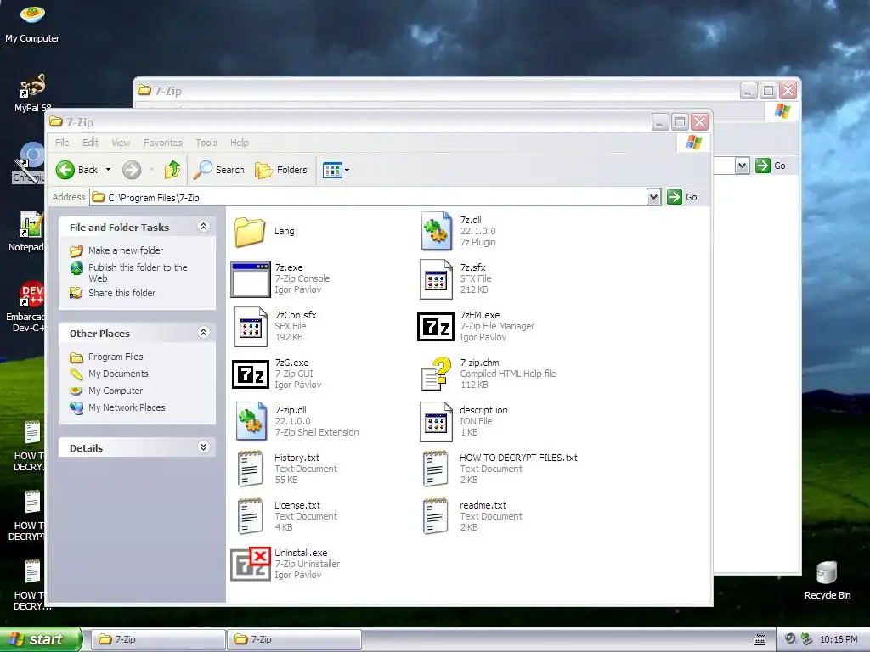Select the 7-zip.dll file icon
The height and width of the screenshot is (652, 870).
pos(251,422)
